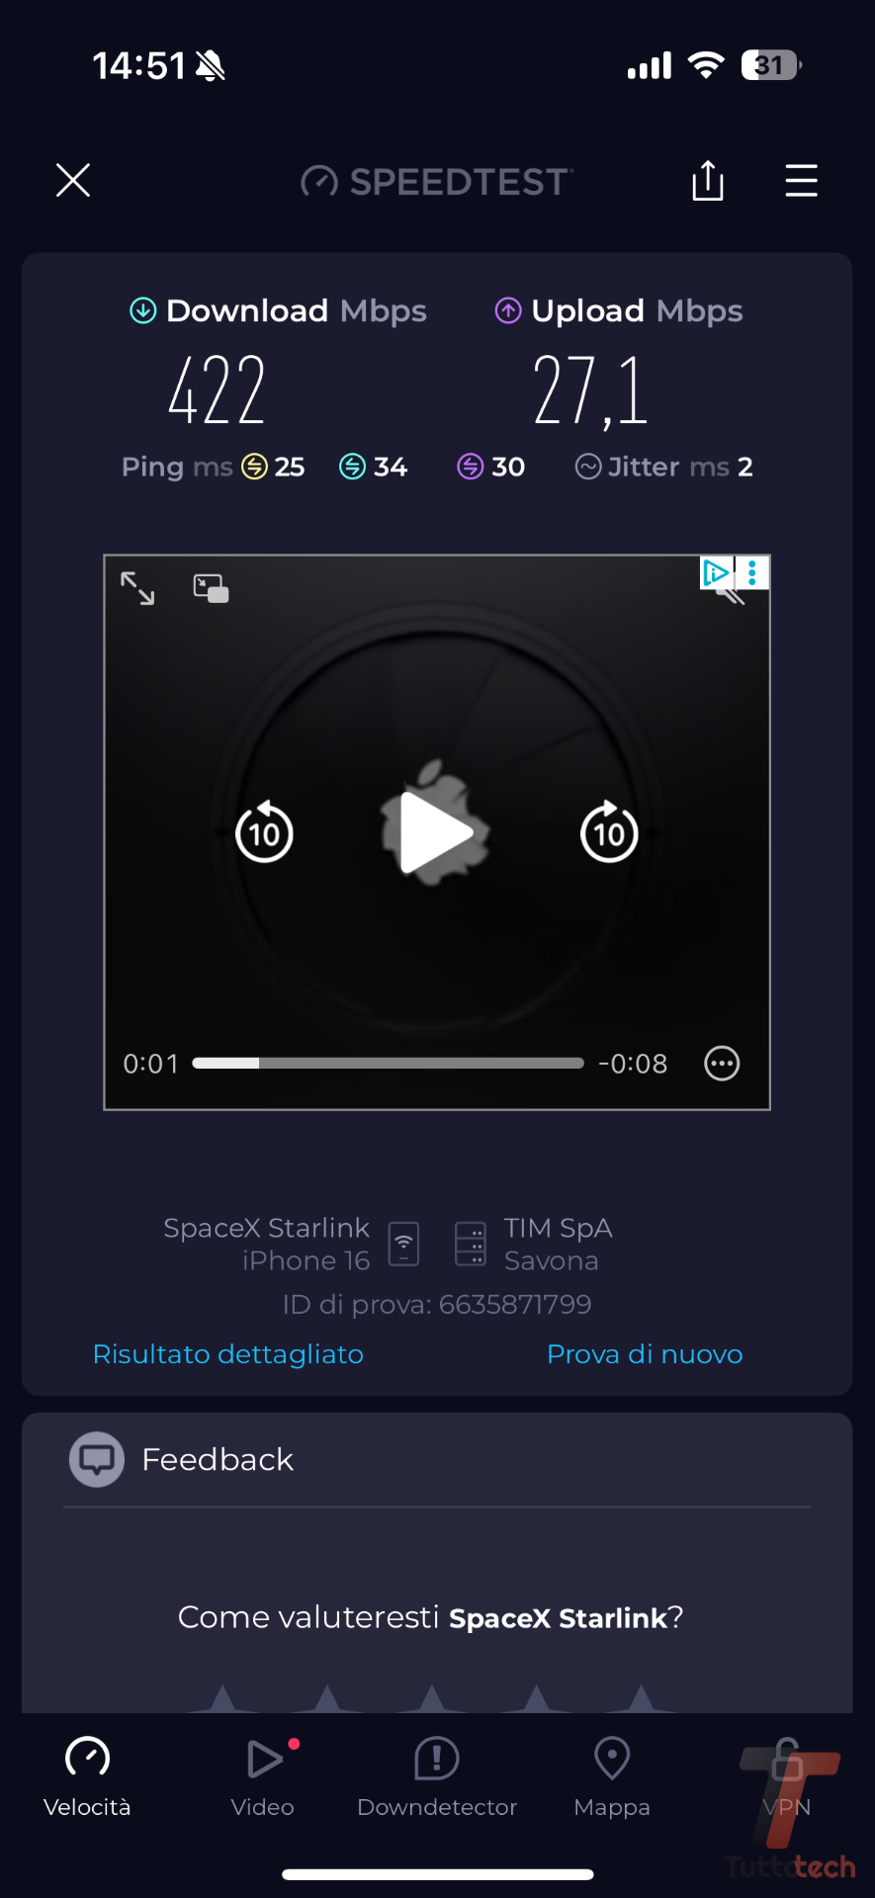
Task: Open Risultato dettagliato link
Action: click(x=228, y=1354)
